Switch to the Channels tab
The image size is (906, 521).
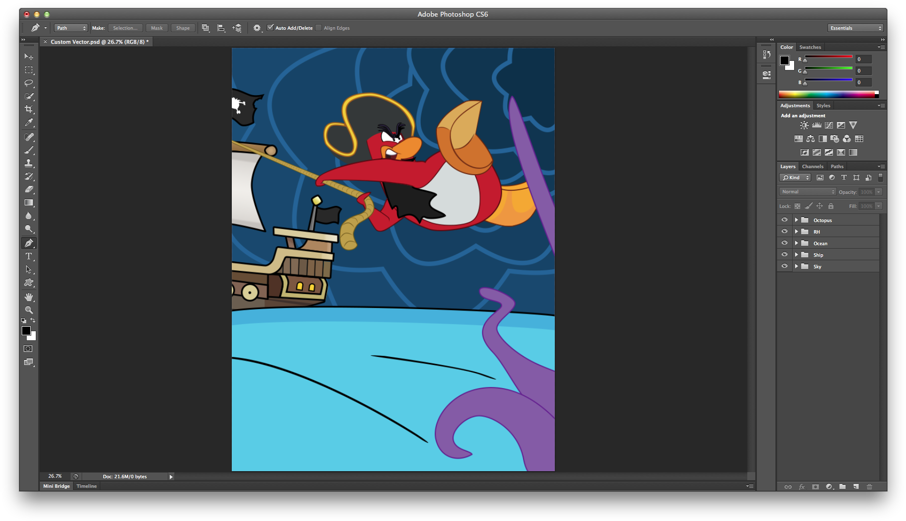812,166
